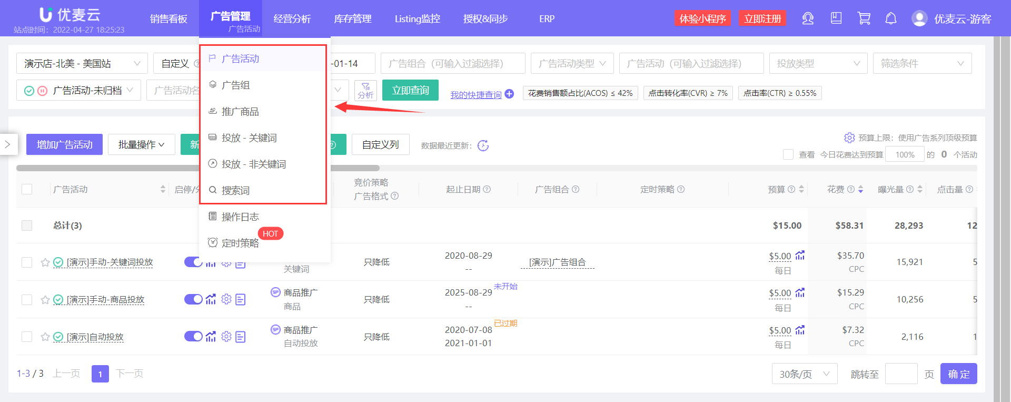Screen dimensions: 1011x402
Task: Select 投放 - 非关键词 menu item
Action: 265,164
